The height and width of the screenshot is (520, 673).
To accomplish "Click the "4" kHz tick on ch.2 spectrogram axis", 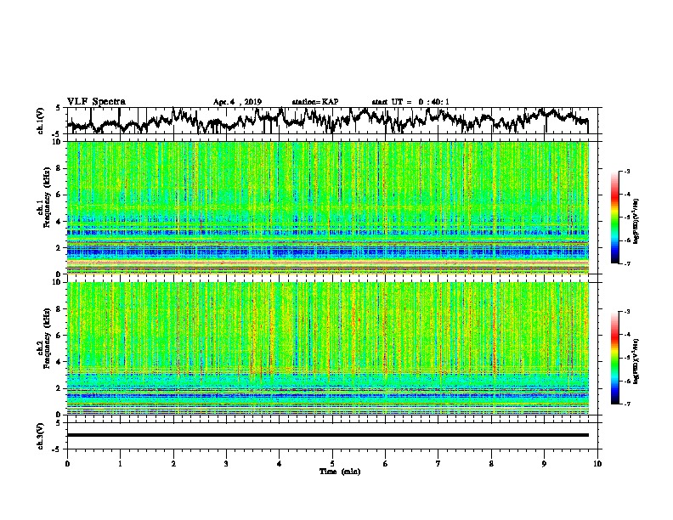I will (x=60, y=362).
